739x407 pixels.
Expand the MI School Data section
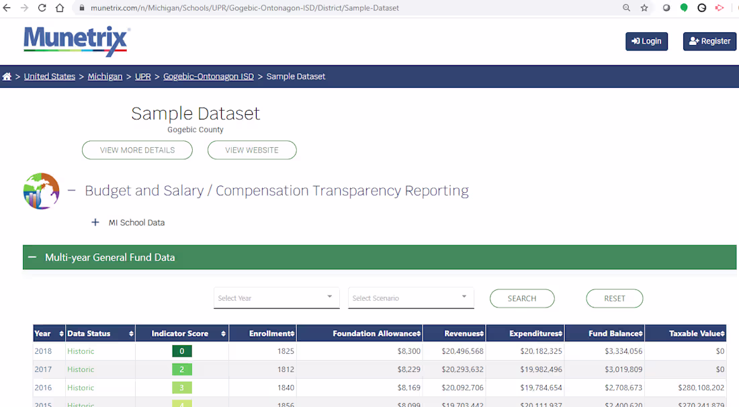[95, 222]
